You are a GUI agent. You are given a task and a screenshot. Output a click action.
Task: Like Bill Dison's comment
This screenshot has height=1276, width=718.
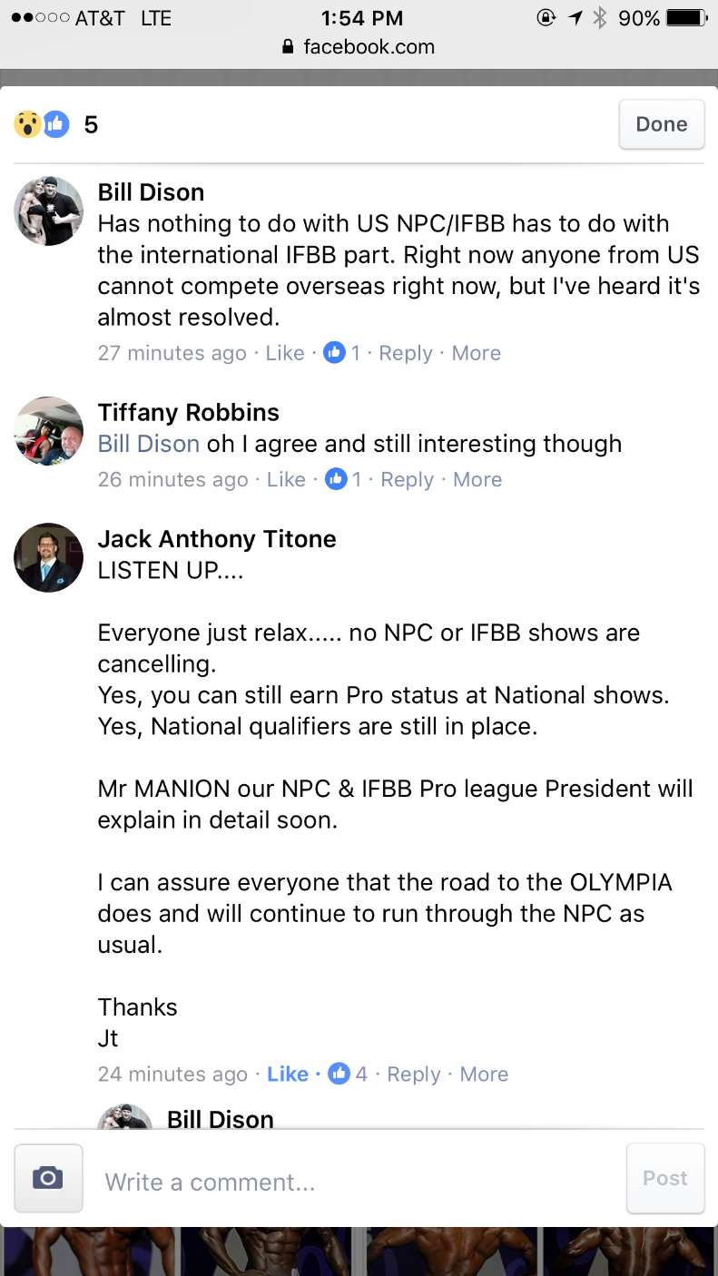(284, 353)
